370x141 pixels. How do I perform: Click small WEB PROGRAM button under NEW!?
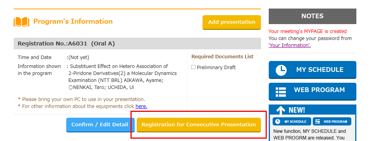tap(332, 122)
